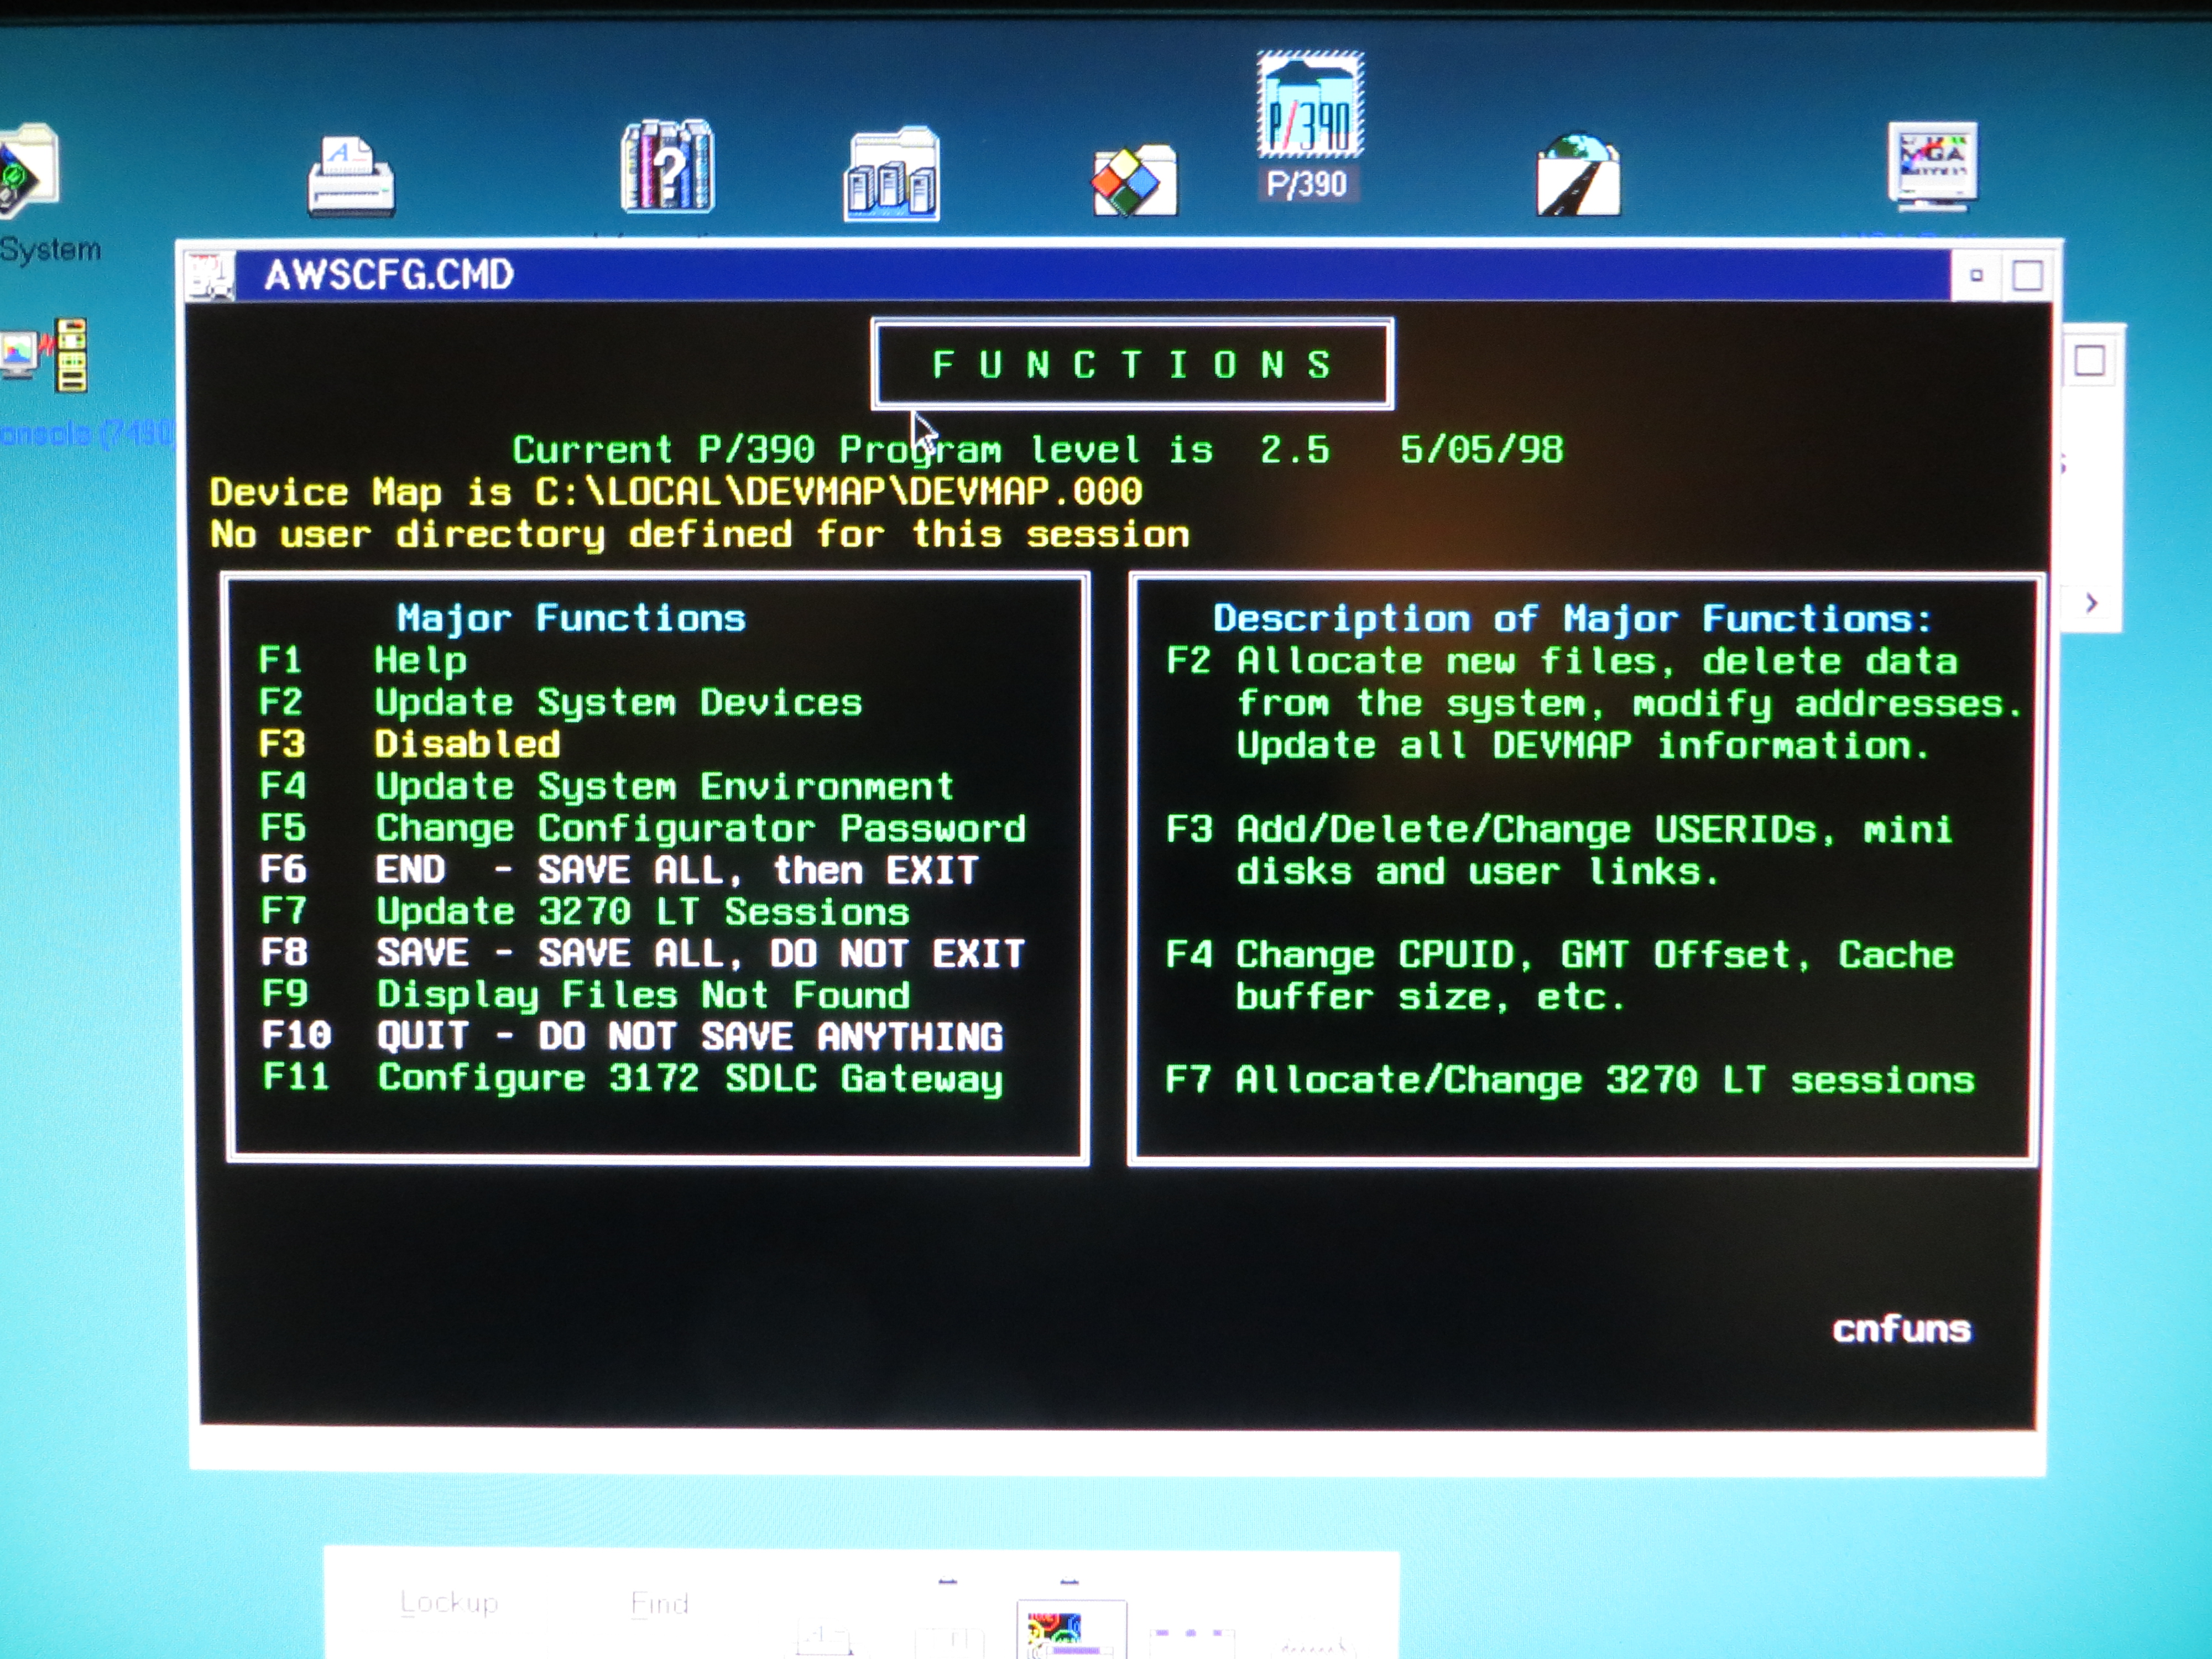Click 'Update all DEVMAP information.' text
This screenshot has height=1659, width=2212.
[x=1583, y=746]
